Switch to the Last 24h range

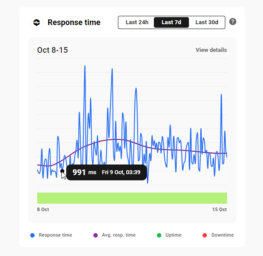click(137, 22)
